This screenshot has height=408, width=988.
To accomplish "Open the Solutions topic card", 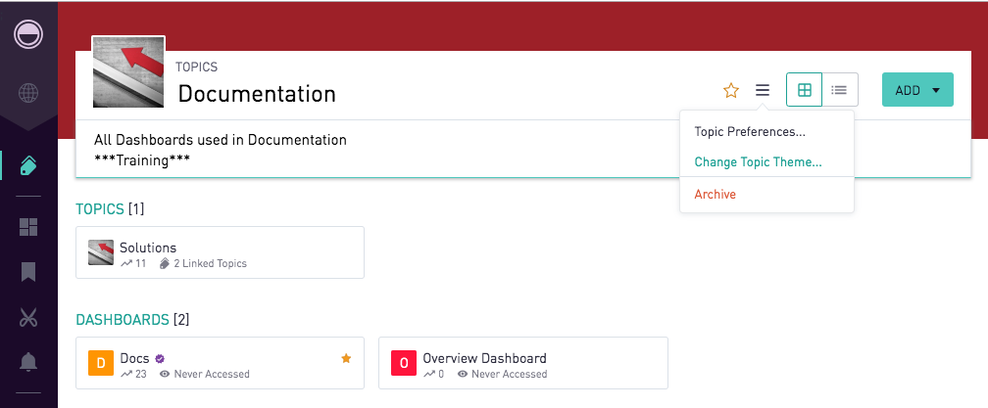I will pos(220,252).
